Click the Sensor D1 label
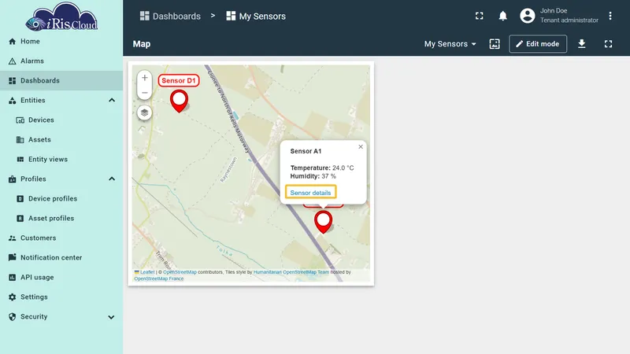This screenshot has height=354, width=630. pos(179,80)
